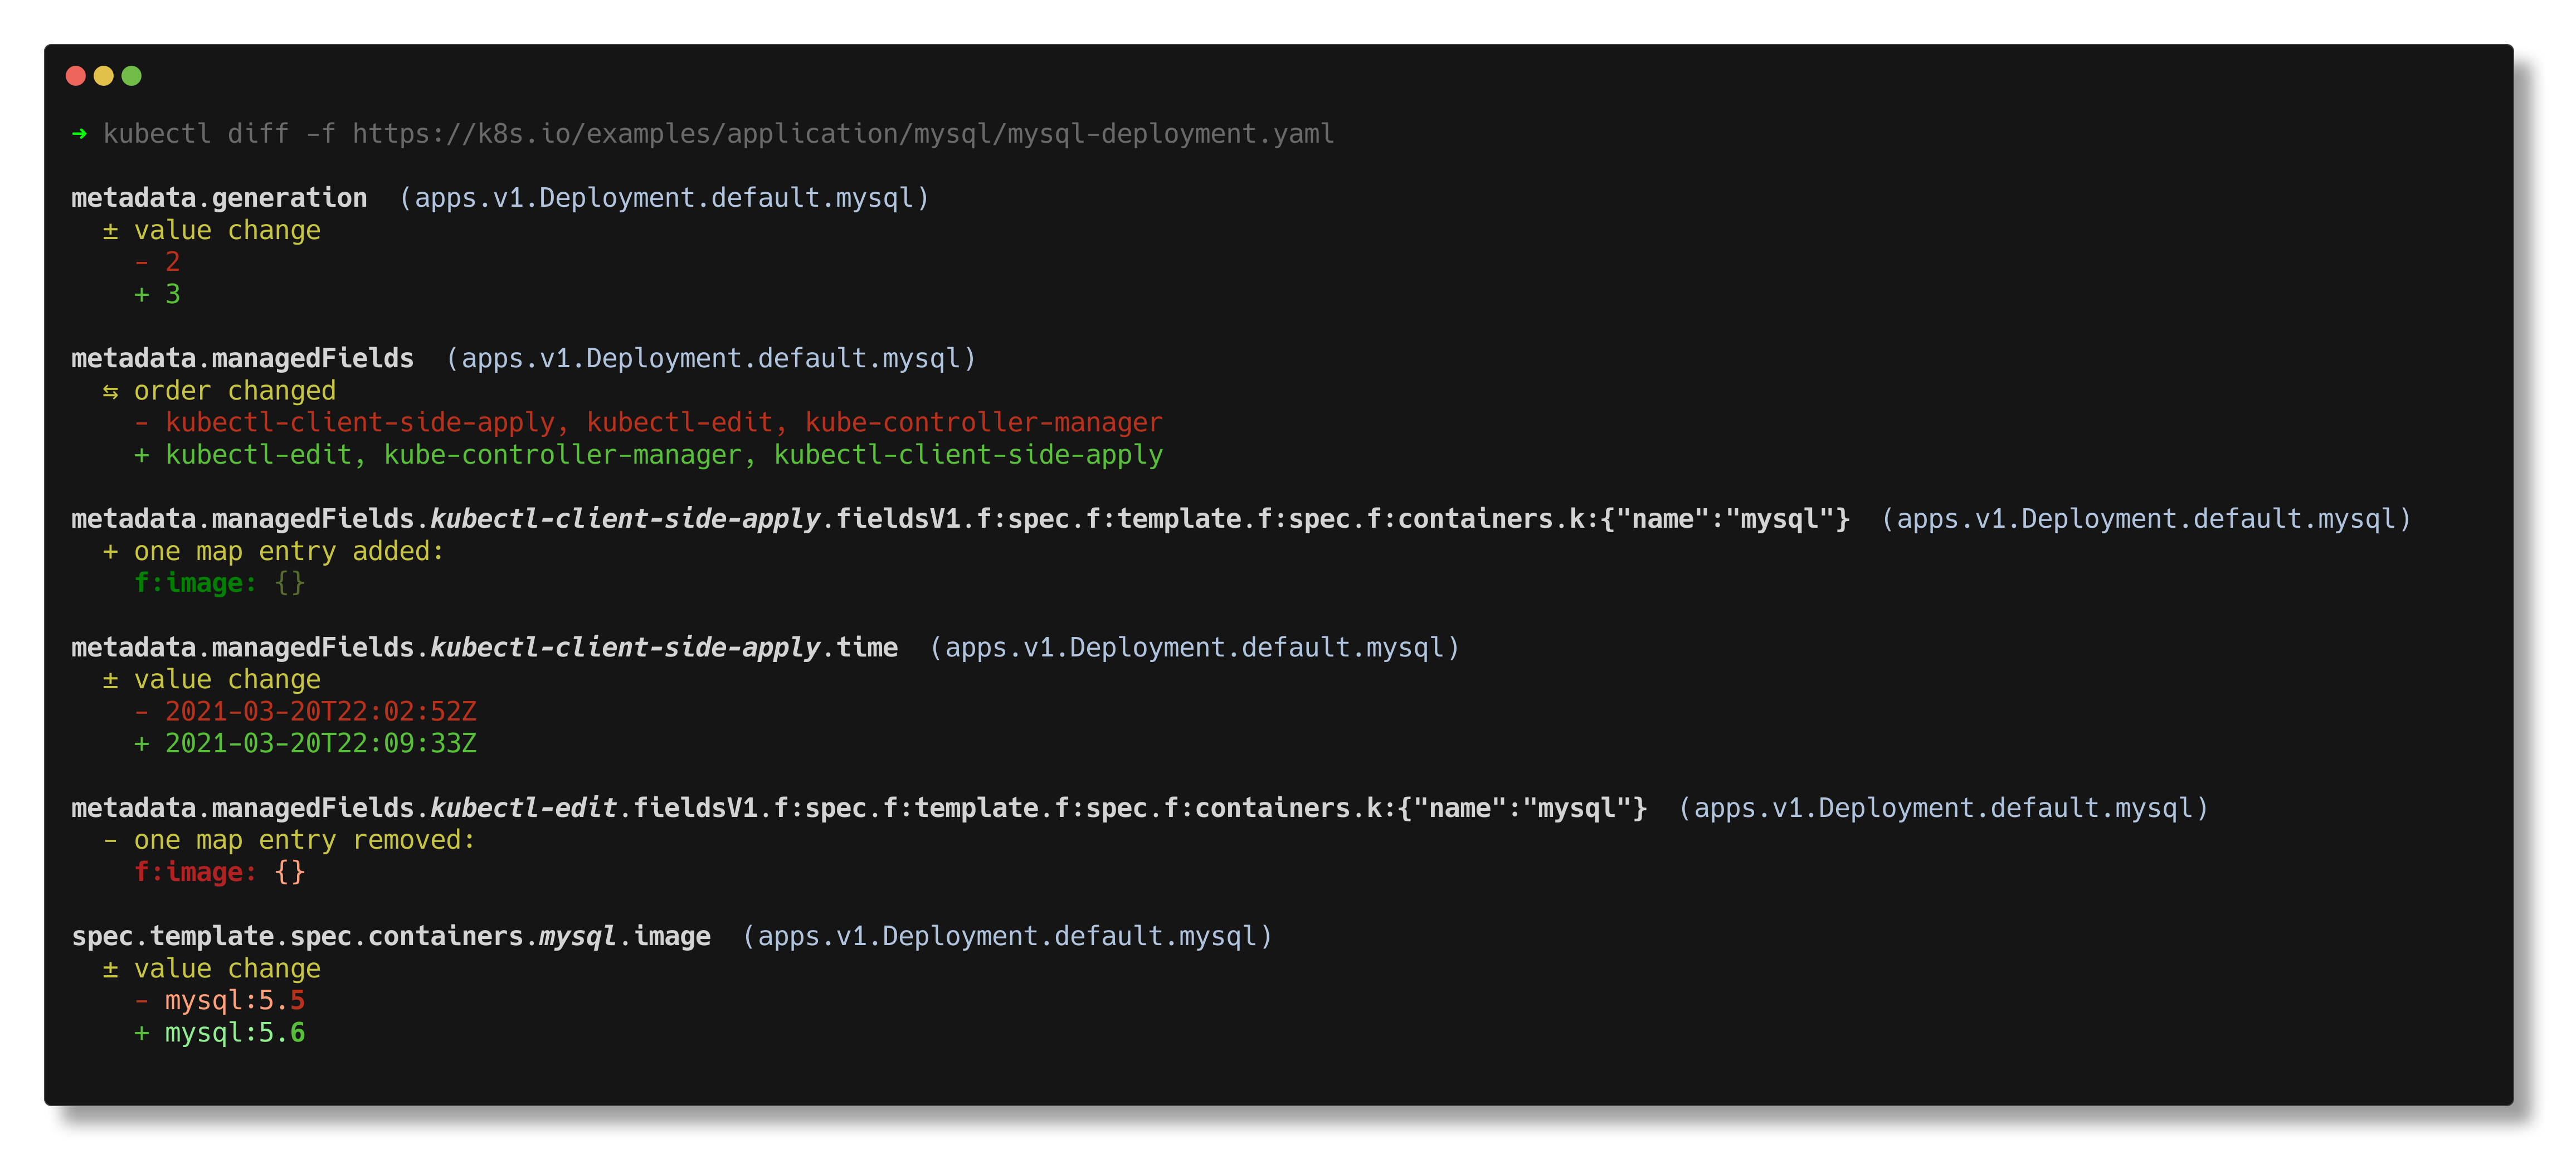
Task: Click spec.template.spec.containers.mysql.image heading
Action: click(x=391, y=937)
